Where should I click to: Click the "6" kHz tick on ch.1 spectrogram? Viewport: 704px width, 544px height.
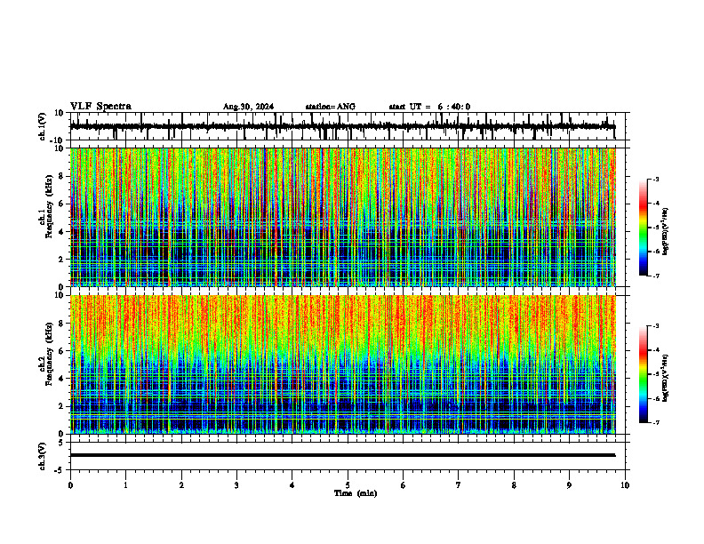coord(62,204)
